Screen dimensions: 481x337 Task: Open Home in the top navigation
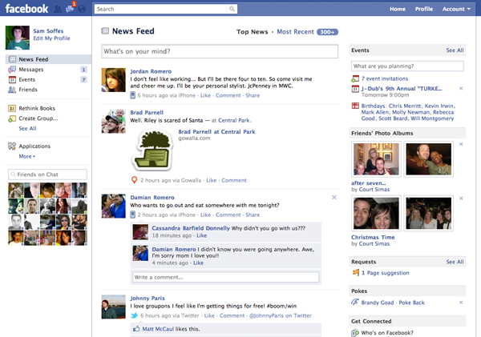pos(397,9)
